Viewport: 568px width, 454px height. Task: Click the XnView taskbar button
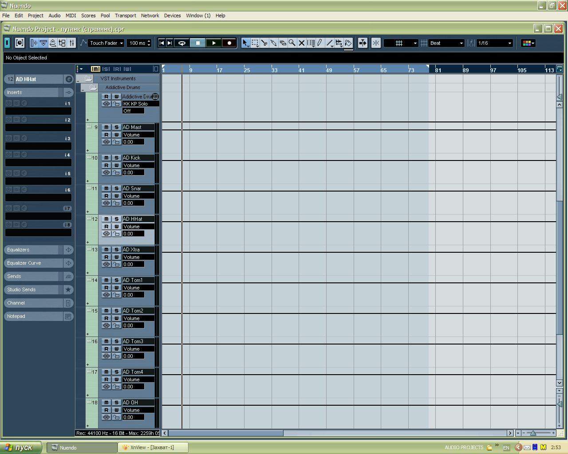point(153,447)
